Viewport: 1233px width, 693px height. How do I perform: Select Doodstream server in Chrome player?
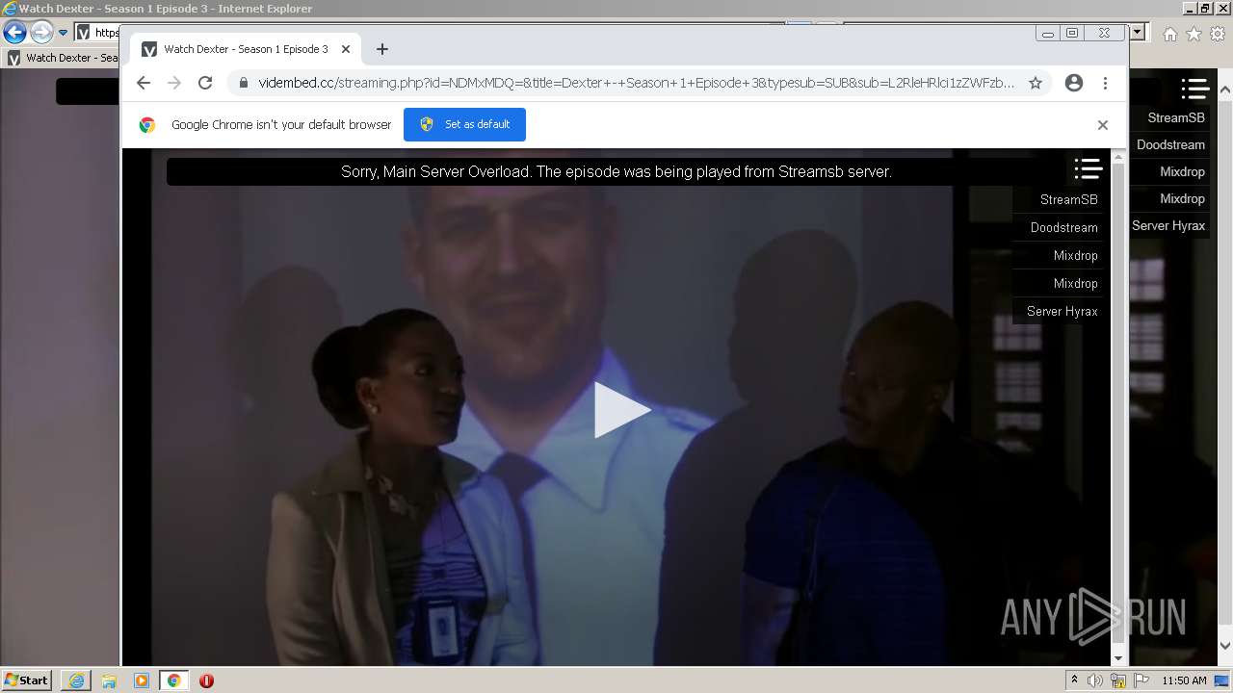(x=1063, y=227)
